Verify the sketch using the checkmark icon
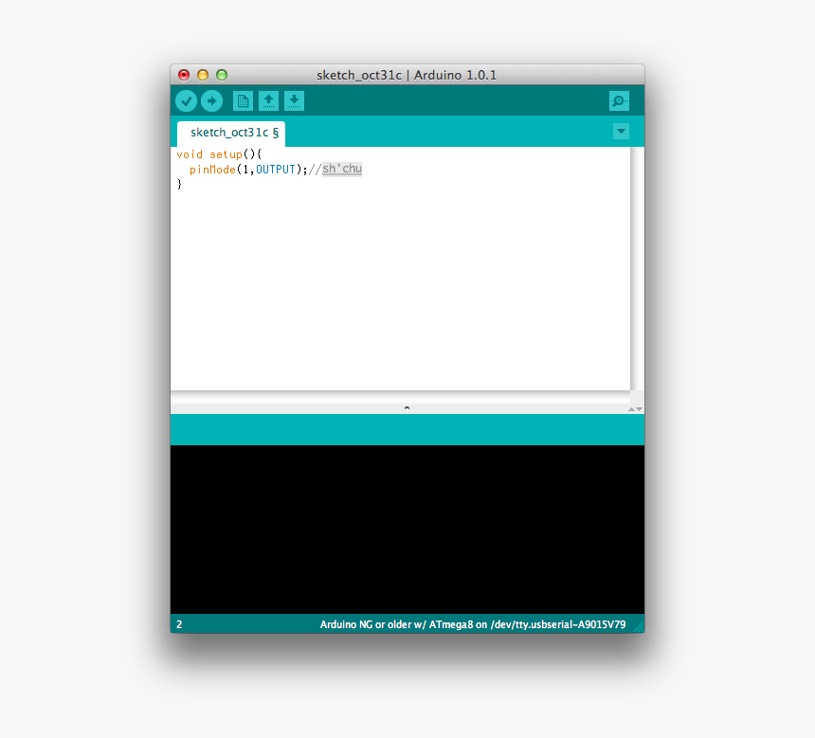This screenshot has width=815, height=738. pyautogui.click(x=186, y=100)
